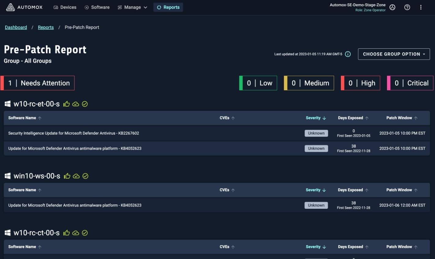Filter by Needs Attention badge
Screen dimensions: 435x259
coord(37,83)
